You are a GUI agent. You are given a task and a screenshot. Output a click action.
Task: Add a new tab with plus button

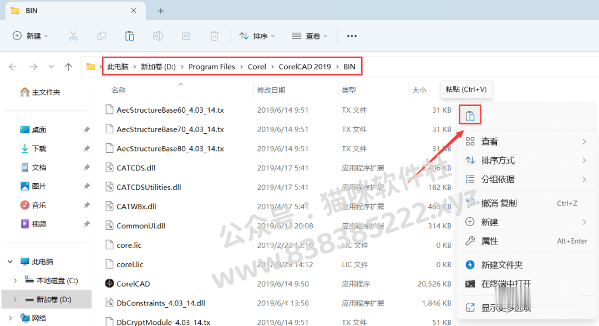tap(161, 11)
